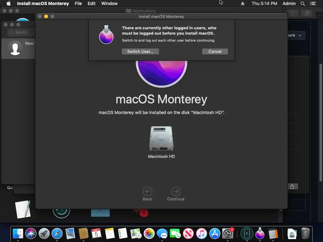Screen dimensions: 323x242
Task: Open Finder from the Dock
Action: 18,233
